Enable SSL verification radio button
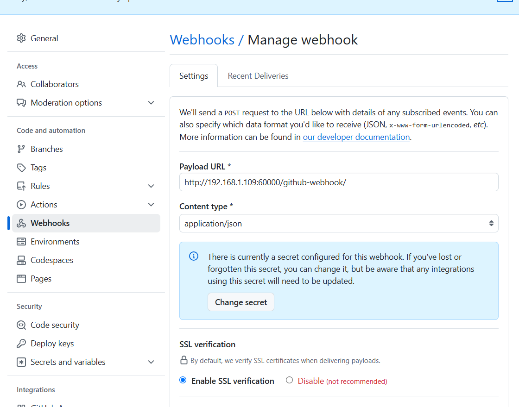 [x=183, y=380]
